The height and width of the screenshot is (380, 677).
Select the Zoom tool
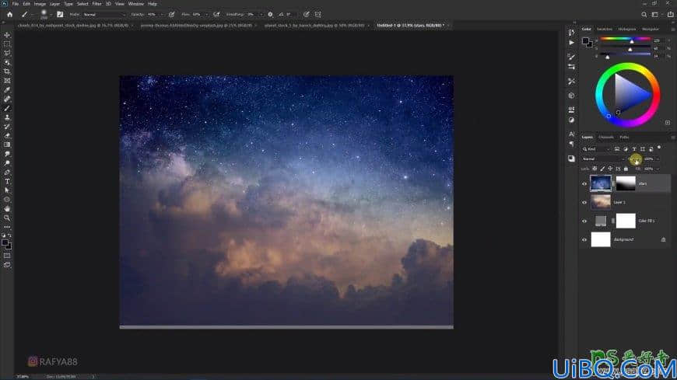click(7, 218)
